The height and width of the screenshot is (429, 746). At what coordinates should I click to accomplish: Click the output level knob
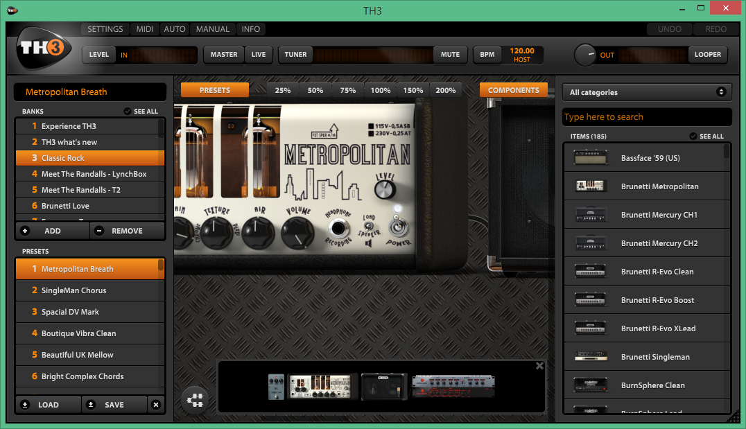pyautogui.click(x=585, y=55)
